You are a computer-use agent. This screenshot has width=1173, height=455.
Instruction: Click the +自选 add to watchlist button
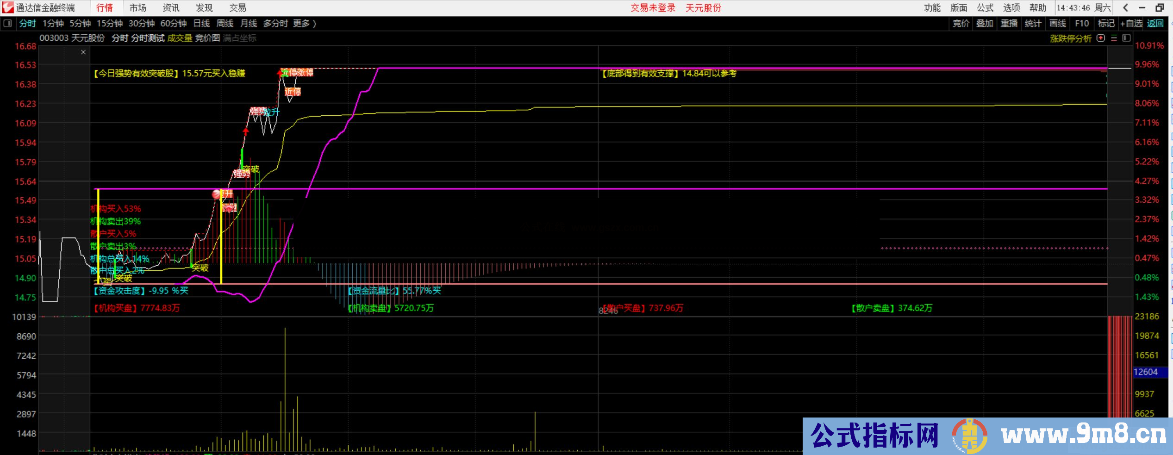coord(1131,23)
